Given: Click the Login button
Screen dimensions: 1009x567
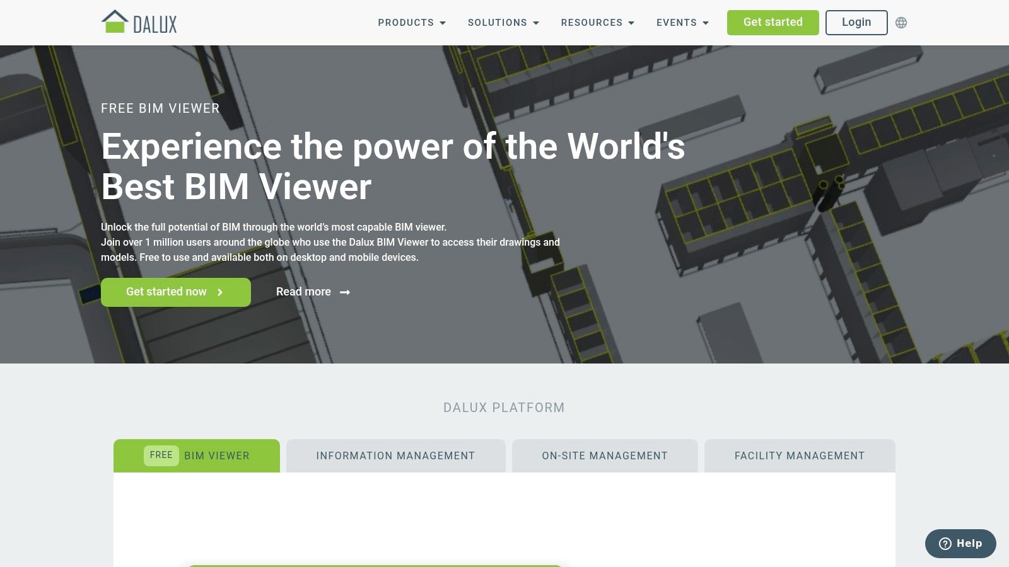Looking at the screenshot, I should (x=856, y=23).
